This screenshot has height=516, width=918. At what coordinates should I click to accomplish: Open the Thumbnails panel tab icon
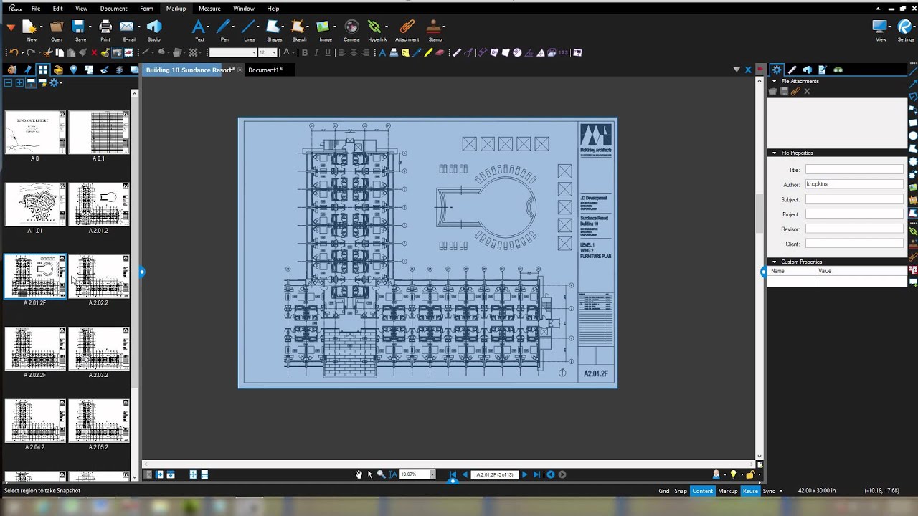43,70
